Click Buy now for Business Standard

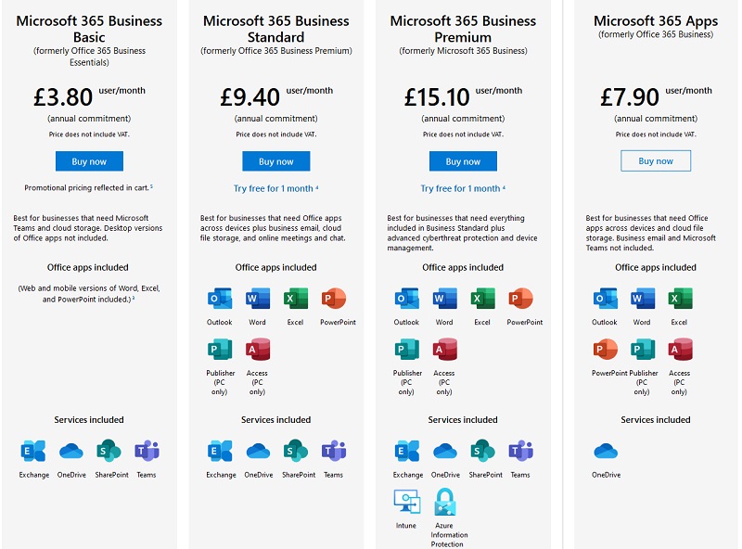(275, 160)
